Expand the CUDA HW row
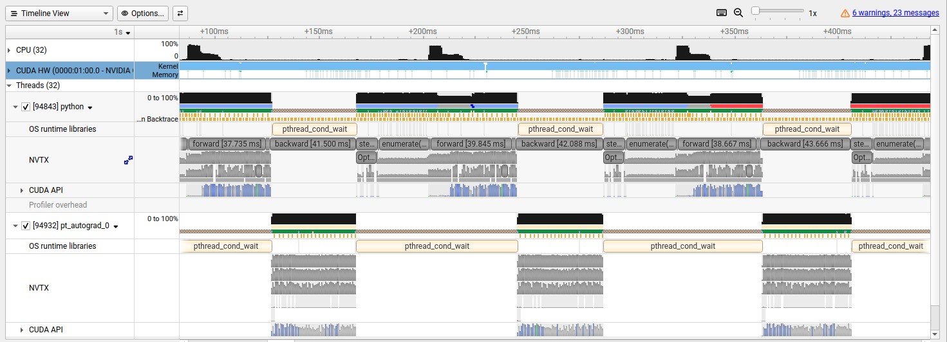The image size is (947, 342). pos(9,70)
